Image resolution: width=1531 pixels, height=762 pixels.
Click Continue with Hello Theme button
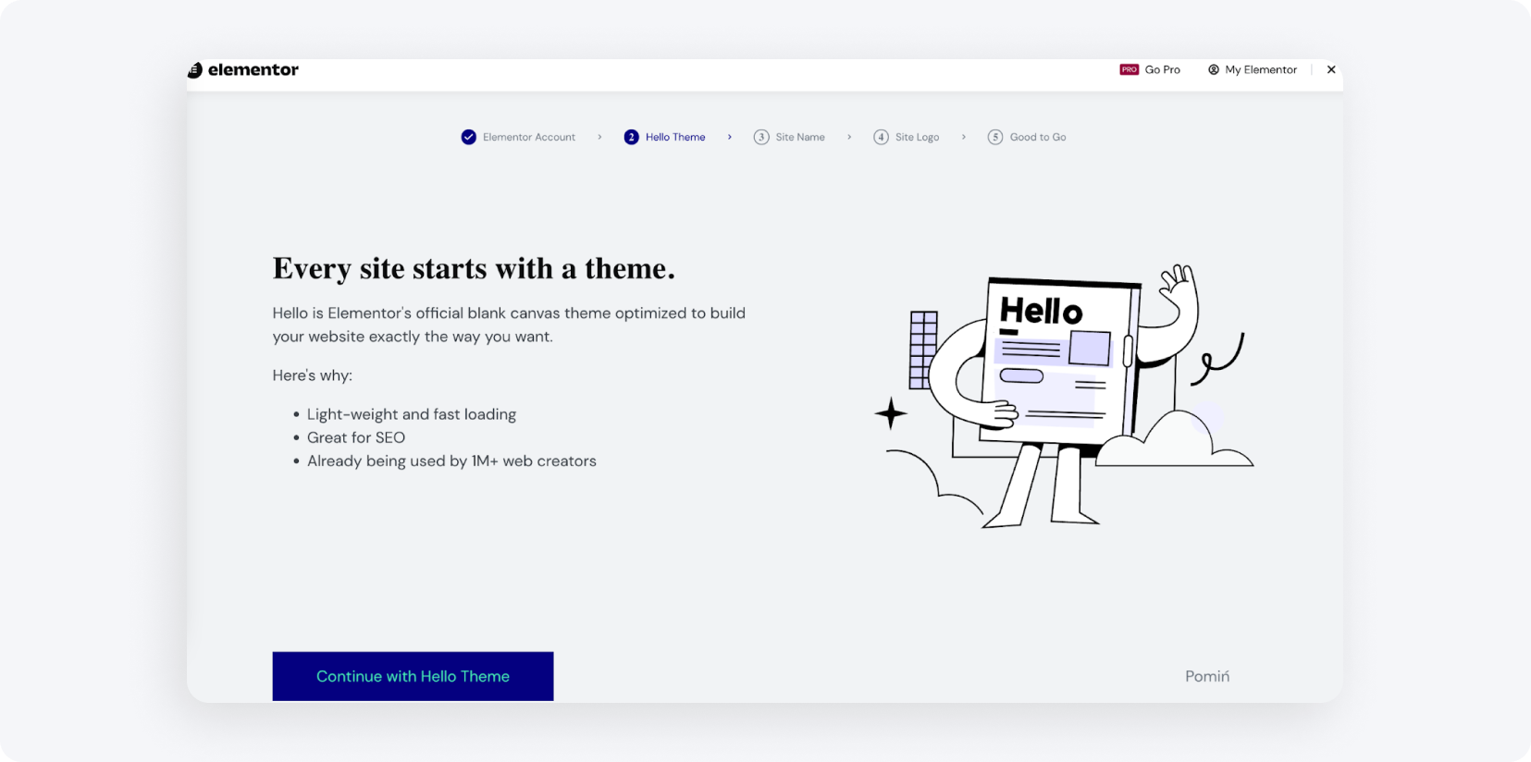point(413,676)
